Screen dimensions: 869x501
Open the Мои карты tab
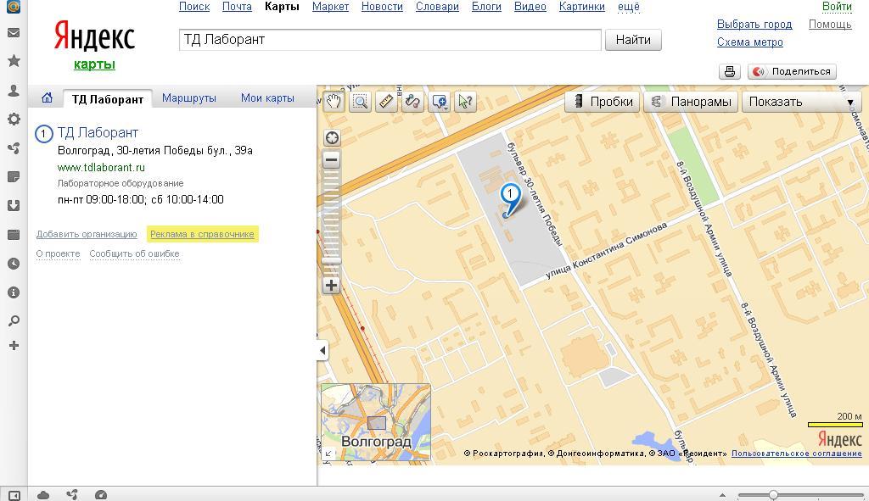(x=267, y=98)
